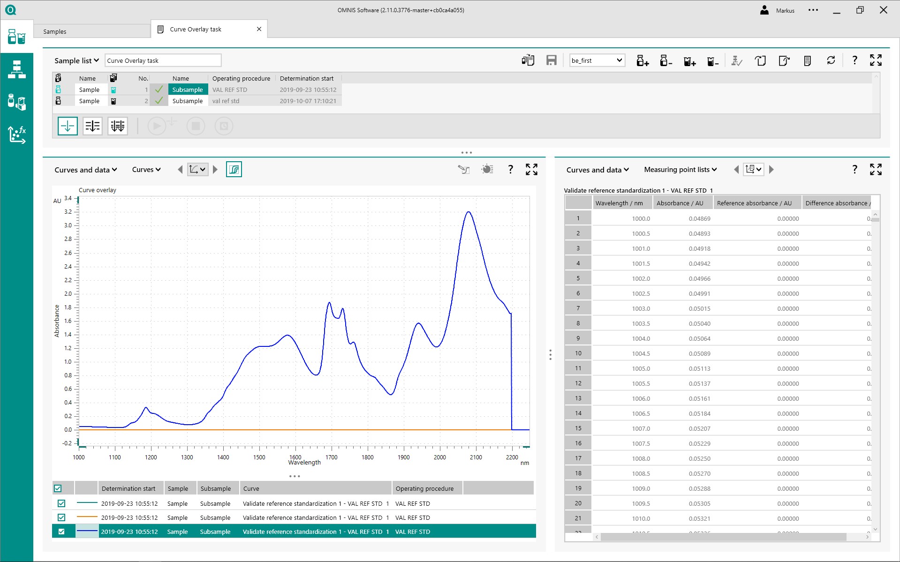
Task: Toggle the select-all curves header checkbox
Action: pos(58,488)
